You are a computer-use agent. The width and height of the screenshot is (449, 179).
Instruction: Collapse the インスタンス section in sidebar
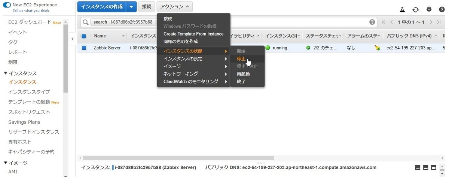(x=5, y=73)
